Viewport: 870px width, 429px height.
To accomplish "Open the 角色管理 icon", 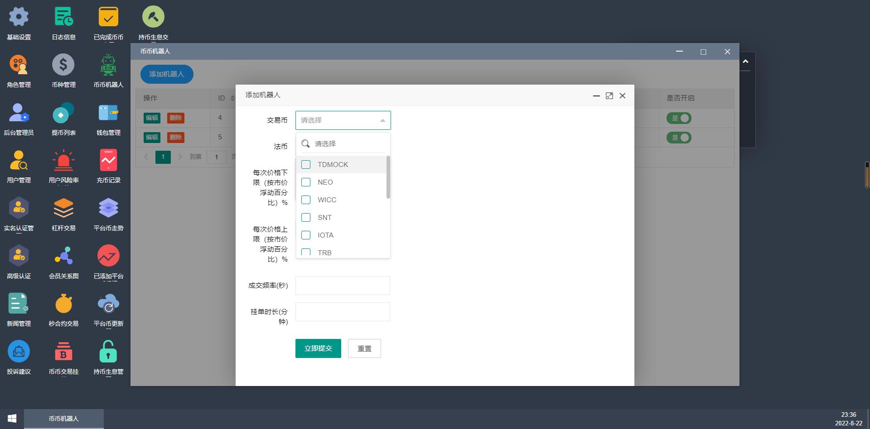I will 19,65.
